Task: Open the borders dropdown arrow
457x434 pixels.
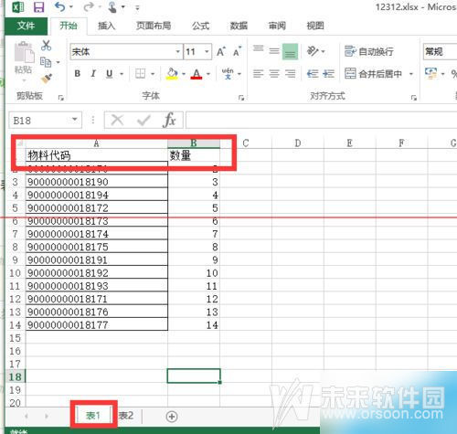Action: 153,74
